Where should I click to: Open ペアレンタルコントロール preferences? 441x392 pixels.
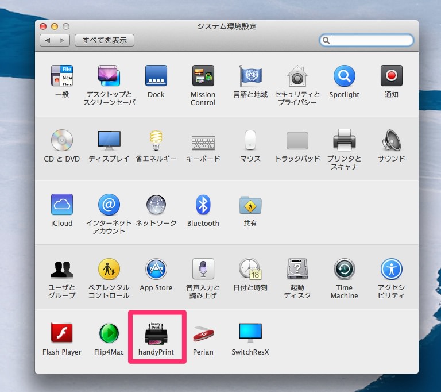(109, 269)
